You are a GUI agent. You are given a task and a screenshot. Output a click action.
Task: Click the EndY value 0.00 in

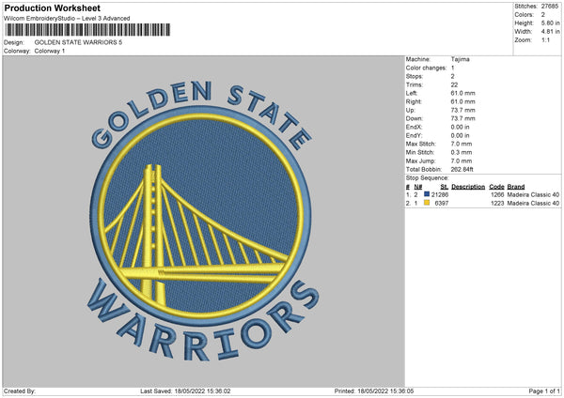click(460, 136)
